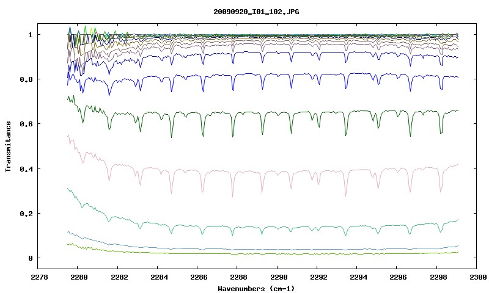Viewport: 489px width, 293px height.
Task: Click the x-axis tick label 2280
Action: pos(79,277)
